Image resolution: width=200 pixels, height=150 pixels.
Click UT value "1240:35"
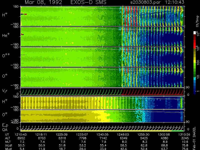click(102, 134)
